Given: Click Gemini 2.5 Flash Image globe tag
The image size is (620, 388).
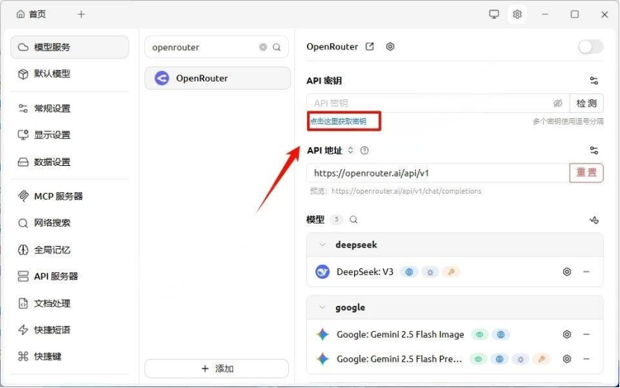Looking at the screenshot, I should click(501, 335).
